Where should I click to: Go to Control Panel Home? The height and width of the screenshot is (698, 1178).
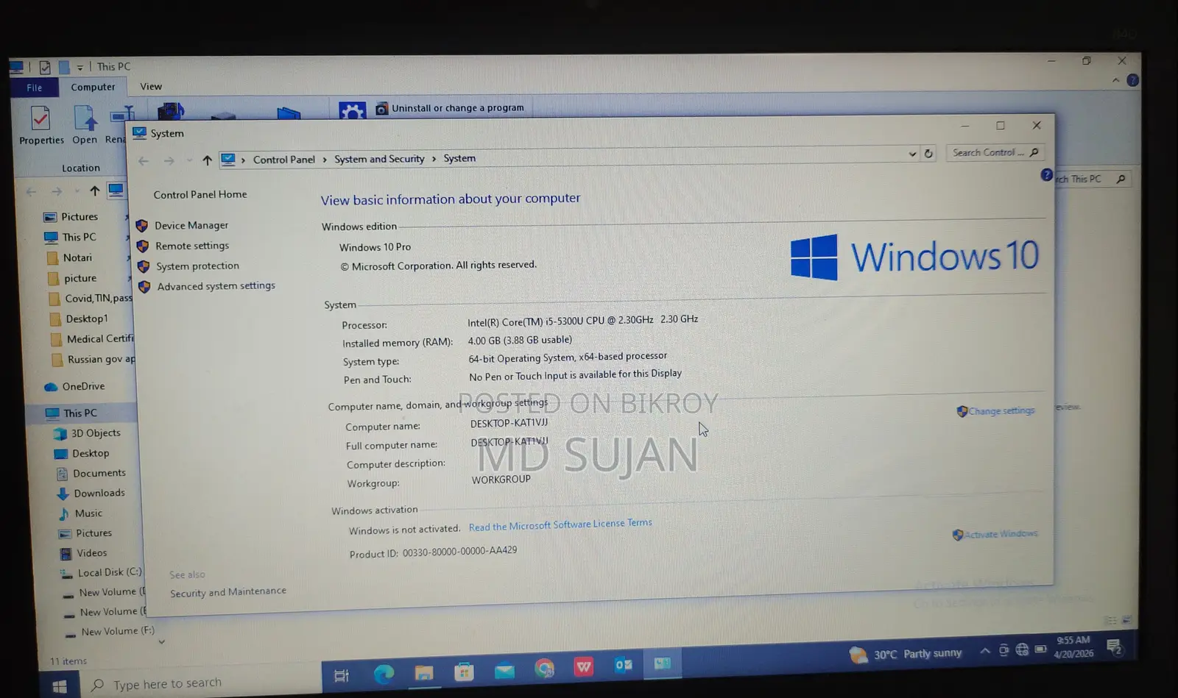(x=200, y=194)
